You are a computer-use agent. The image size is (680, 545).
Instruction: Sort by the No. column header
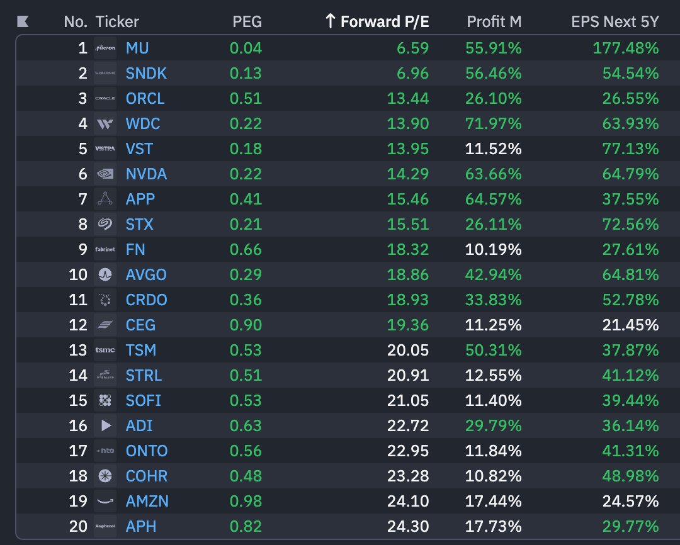tap(76, 21)
